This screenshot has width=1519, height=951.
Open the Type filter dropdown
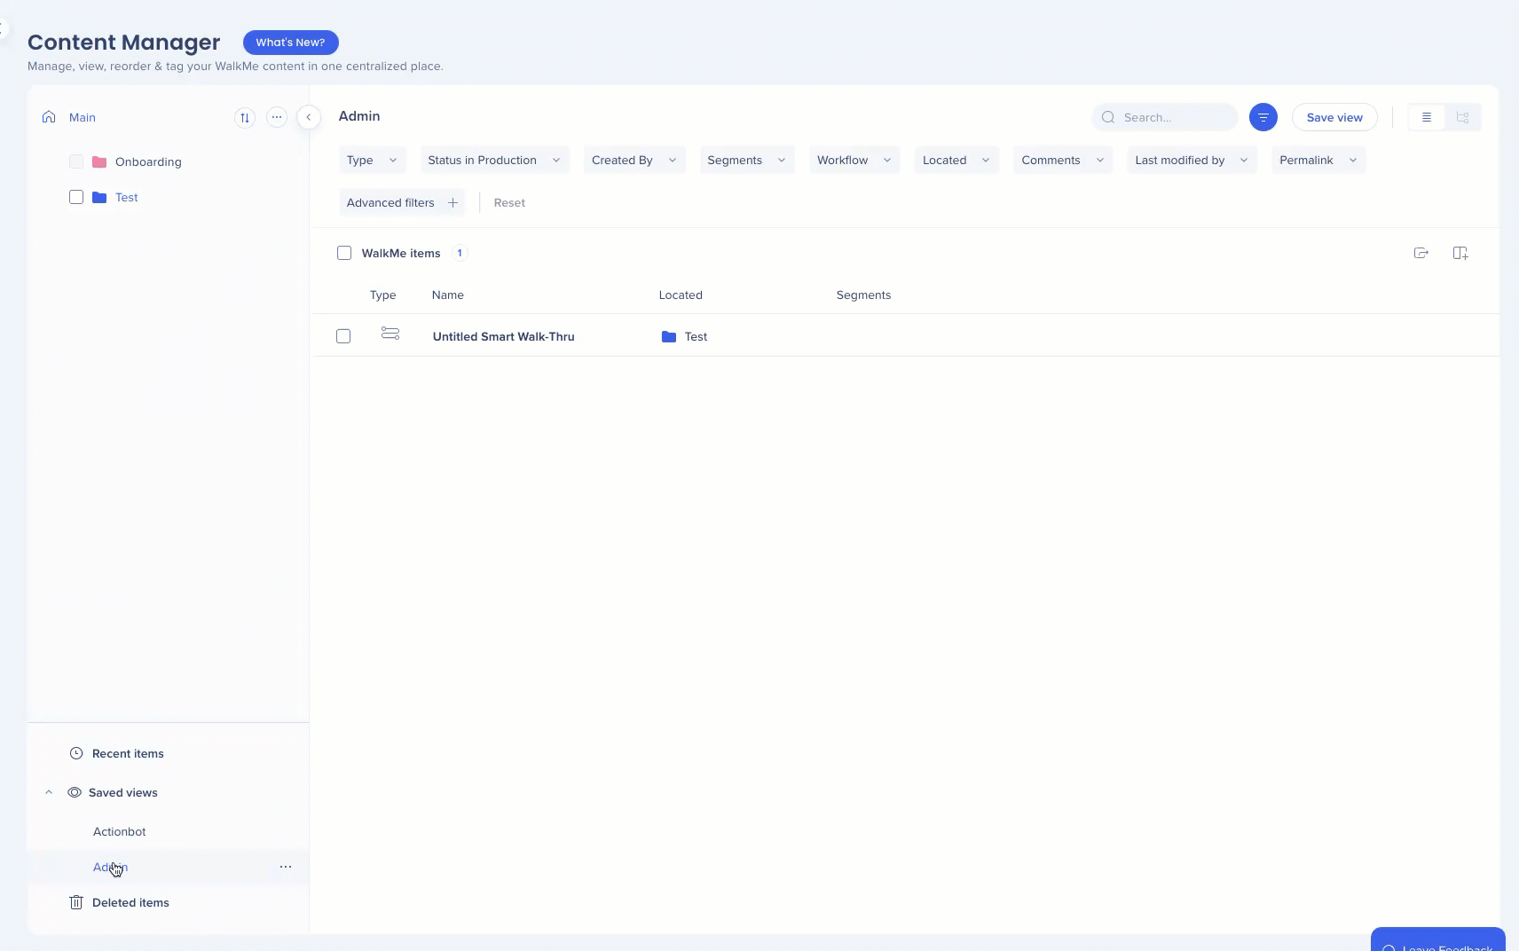pos(373,160)
